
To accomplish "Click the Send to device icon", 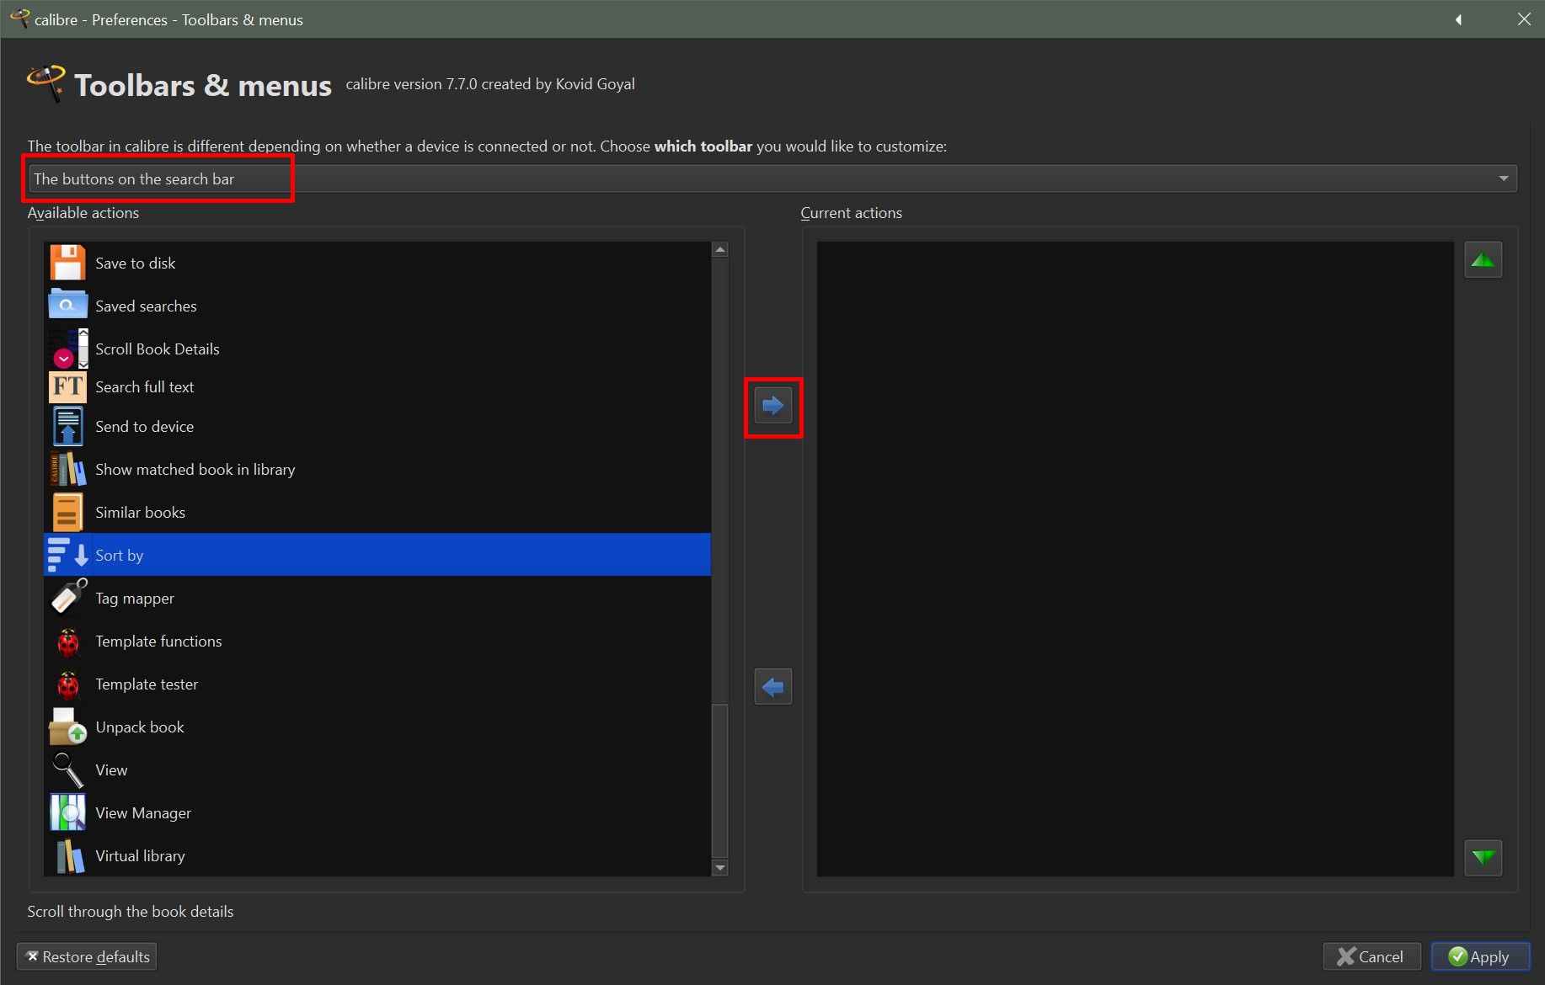I will tap(67, 426).
